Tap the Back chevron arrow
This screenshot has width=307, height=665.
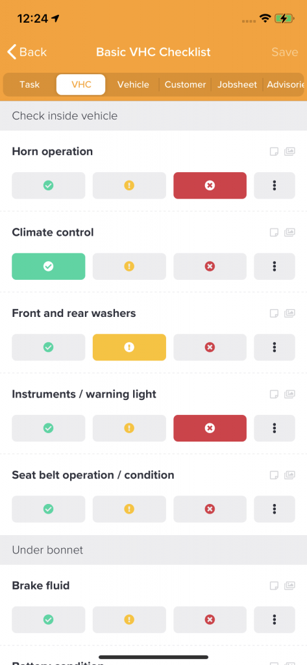tap(12, 52)
